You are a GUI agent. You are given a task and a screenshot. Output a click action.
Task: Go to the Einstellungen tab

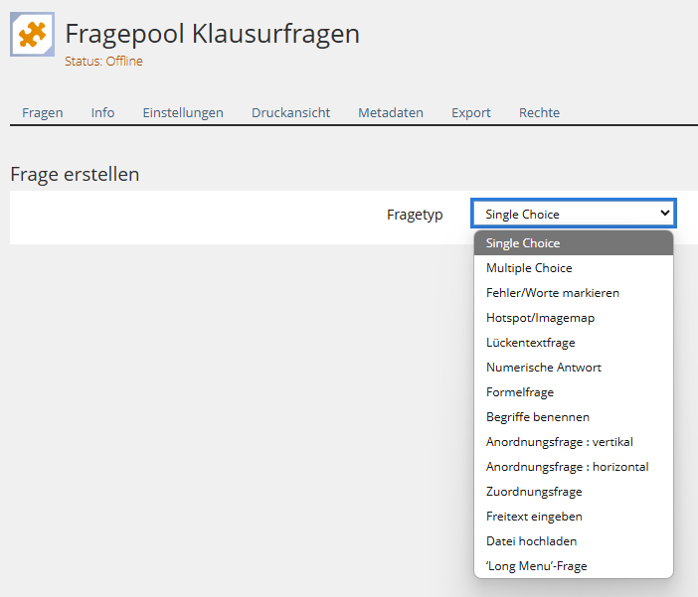tap(183, 113)
